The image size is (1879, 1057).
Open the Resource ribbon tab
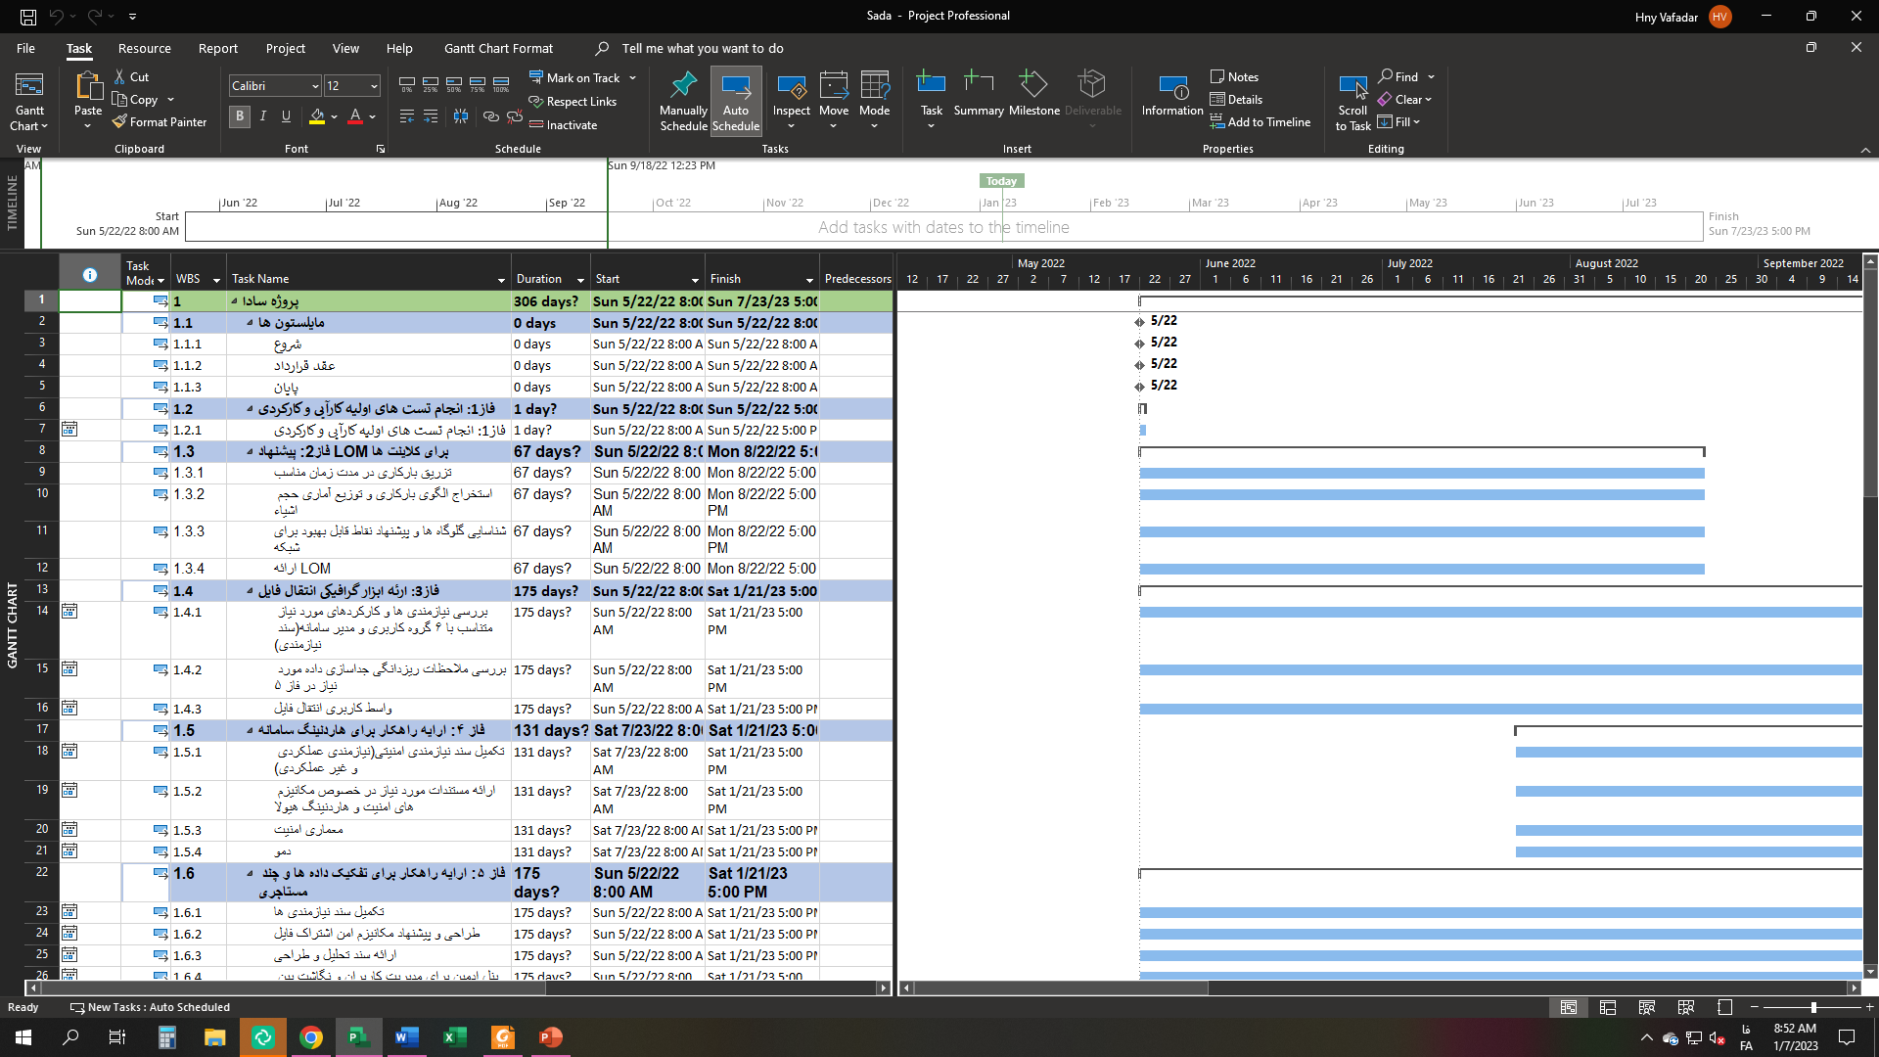(144, 48)
